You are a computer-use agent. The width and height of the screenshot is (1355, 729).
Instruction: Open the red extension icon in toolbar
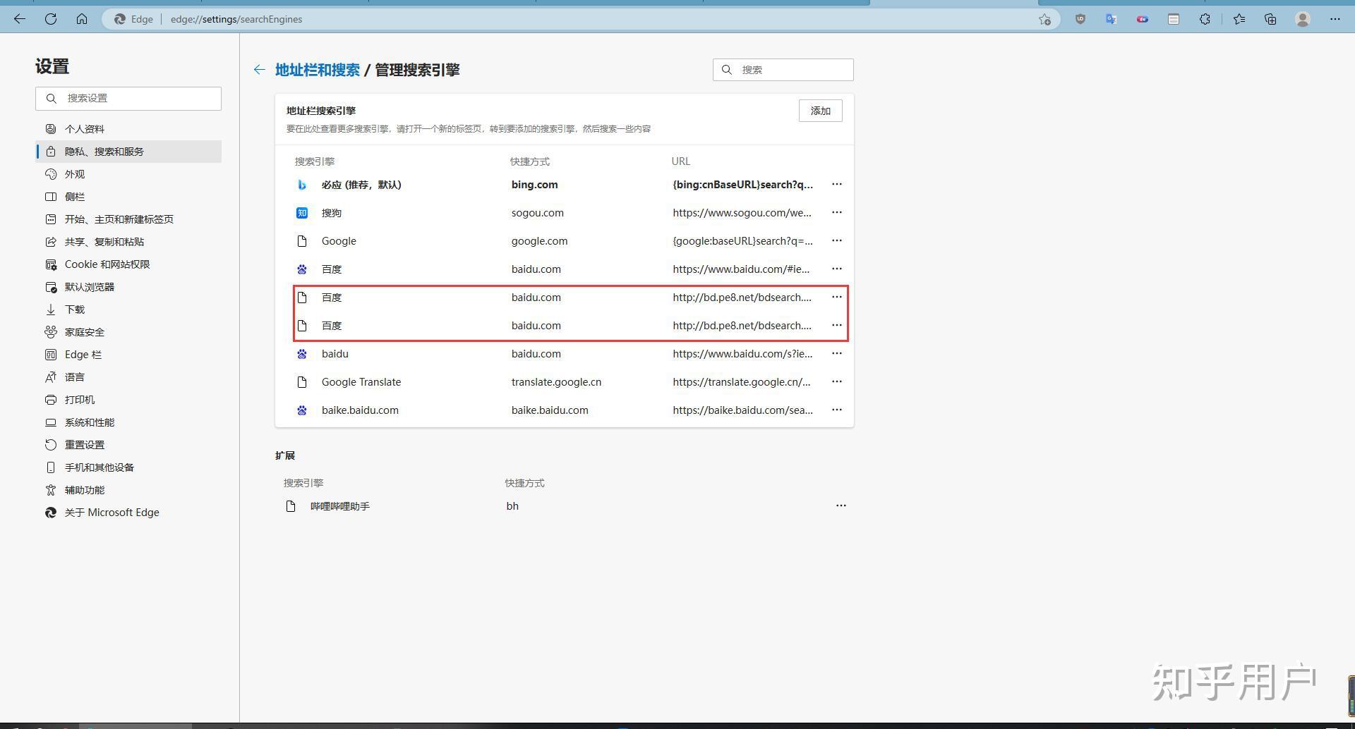[1143, 19]
